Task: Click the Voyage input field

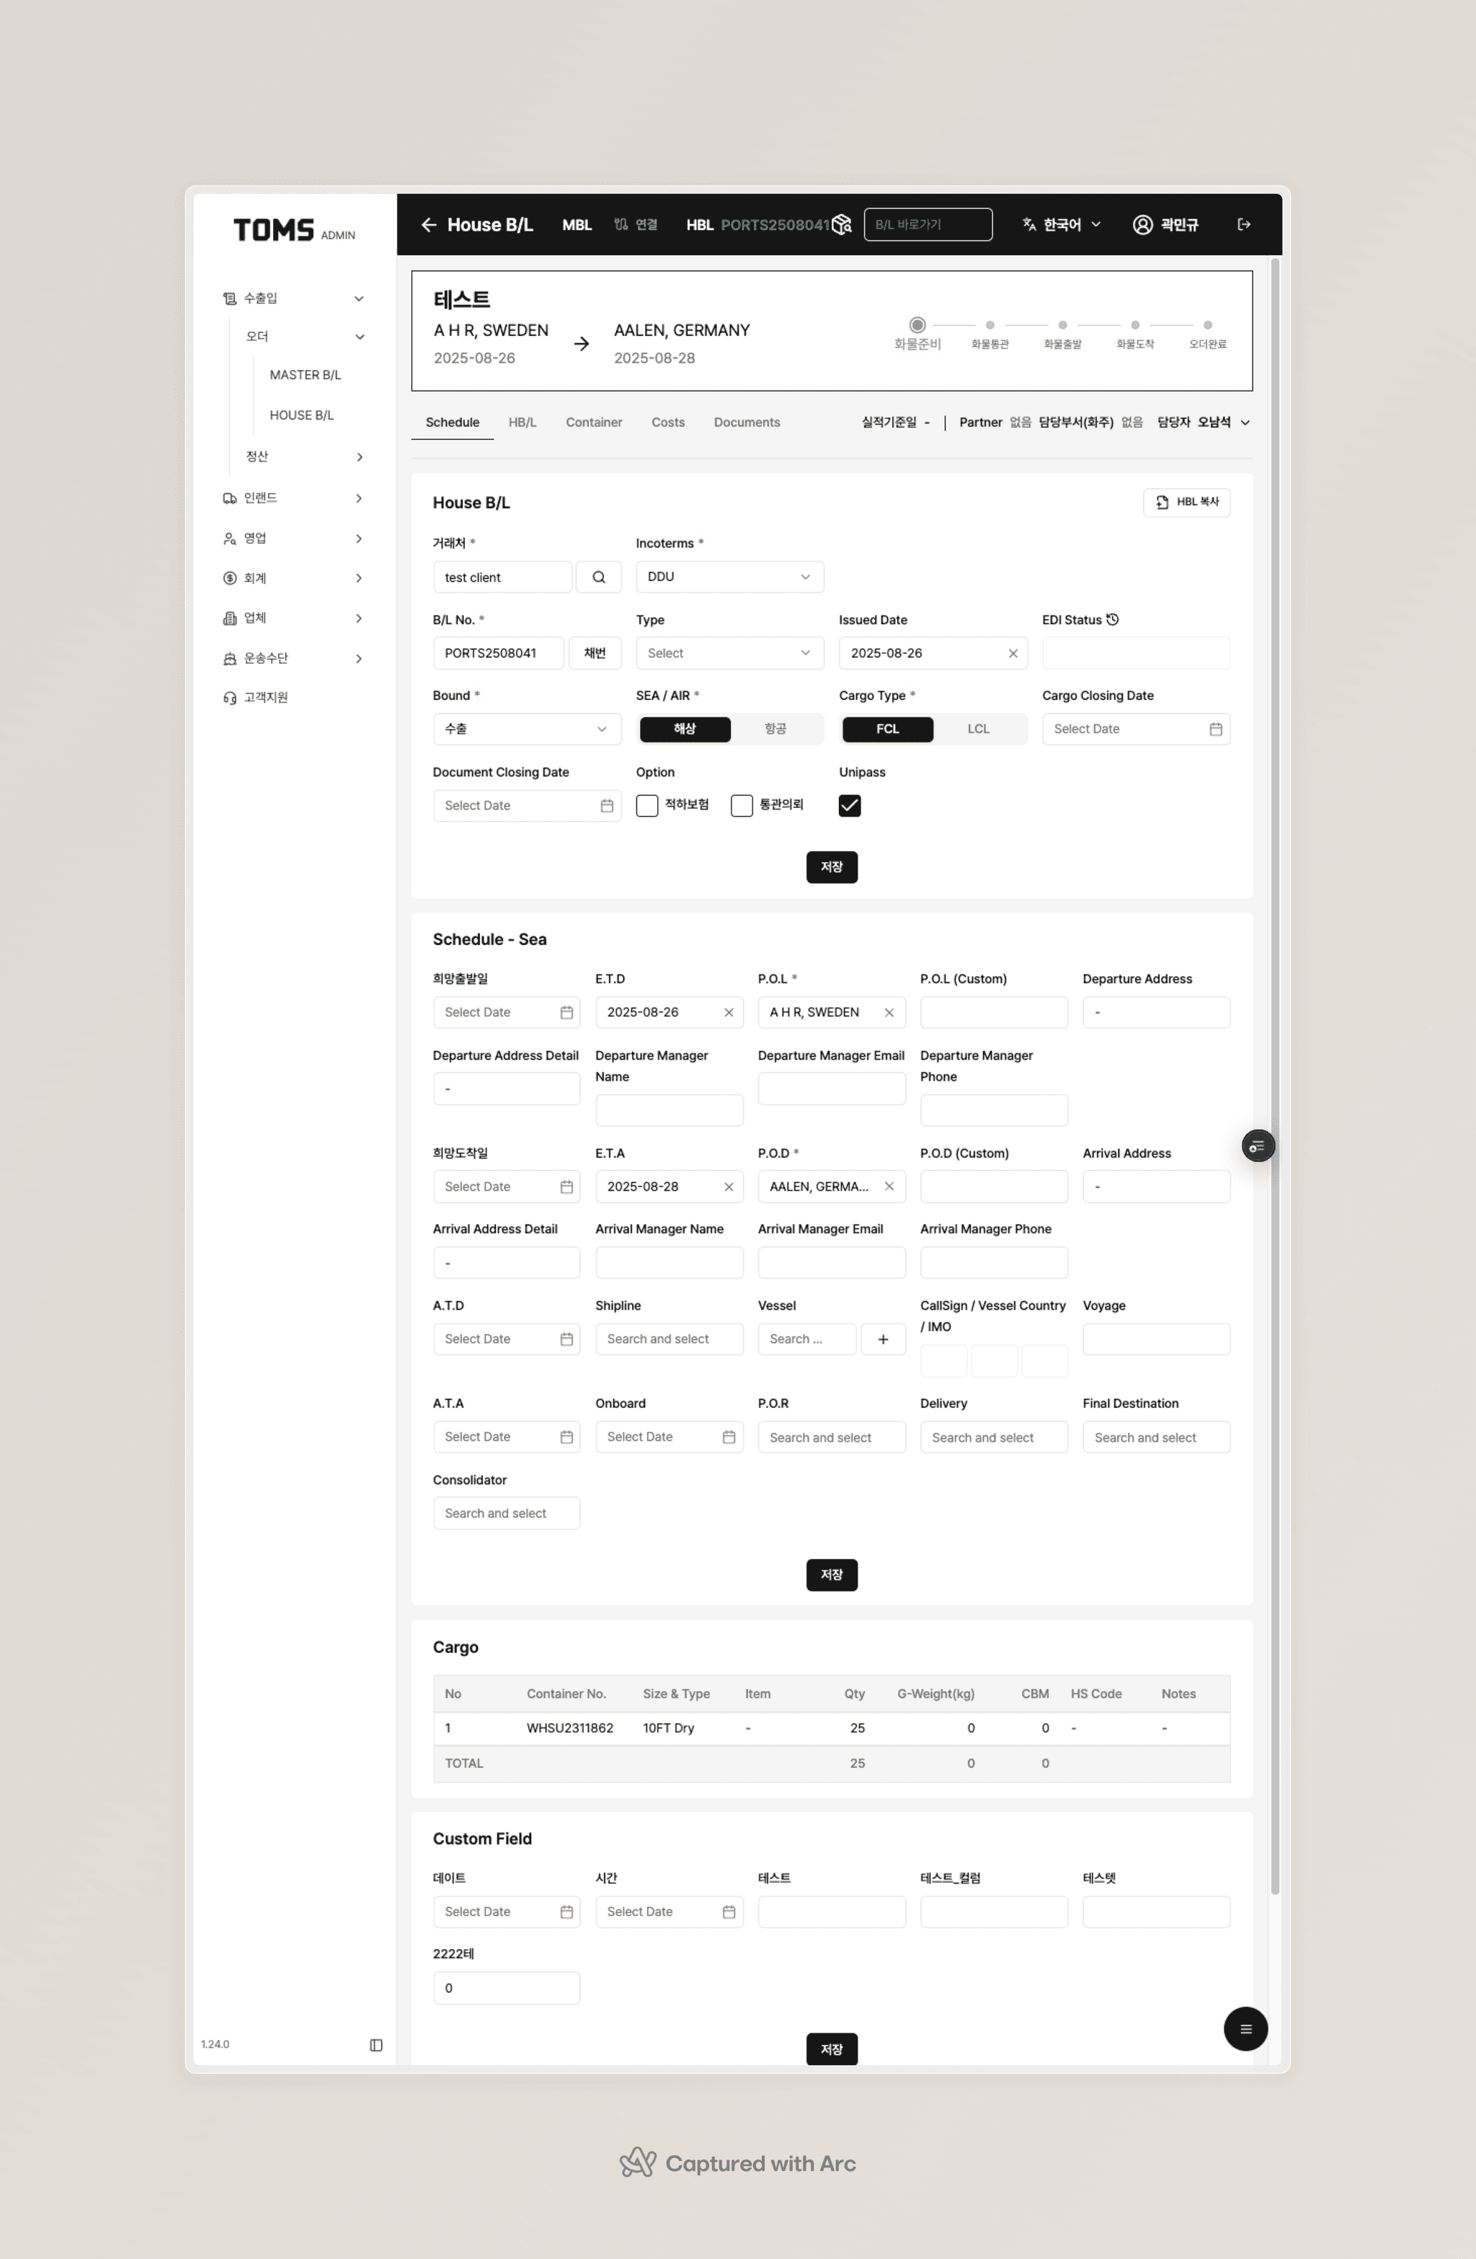Action: pos(1155,1339)
